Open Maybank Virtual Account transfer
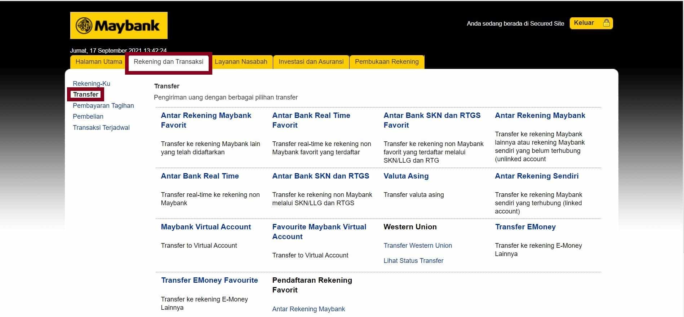The height and width of the screenshot is (317, 684). [206, 227]
